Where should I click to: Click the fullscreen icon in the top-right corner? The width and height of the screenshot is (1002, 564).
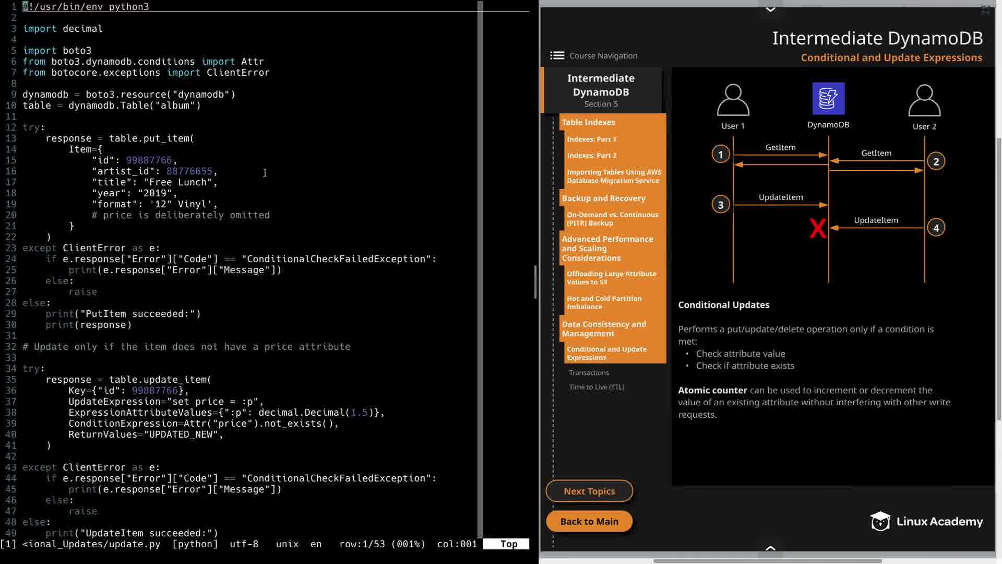click(985, 9)
